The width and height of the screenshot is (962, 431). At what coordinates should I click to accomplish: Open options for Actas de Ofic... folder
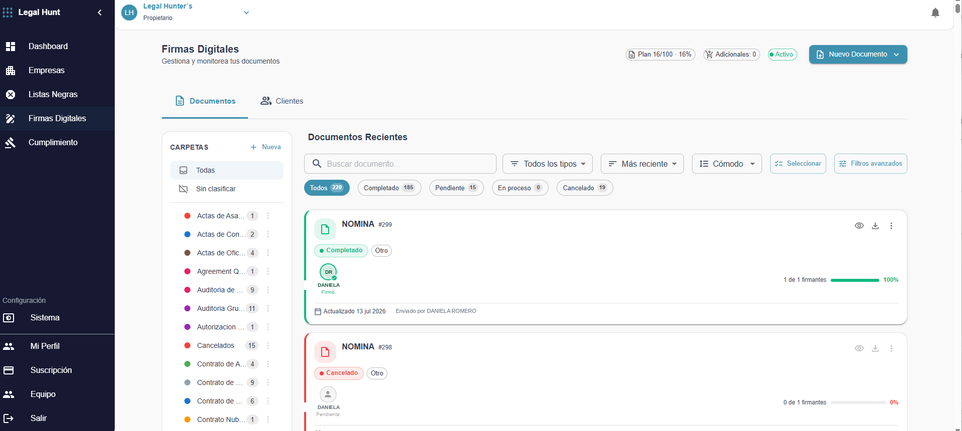[x=268, y=253]
